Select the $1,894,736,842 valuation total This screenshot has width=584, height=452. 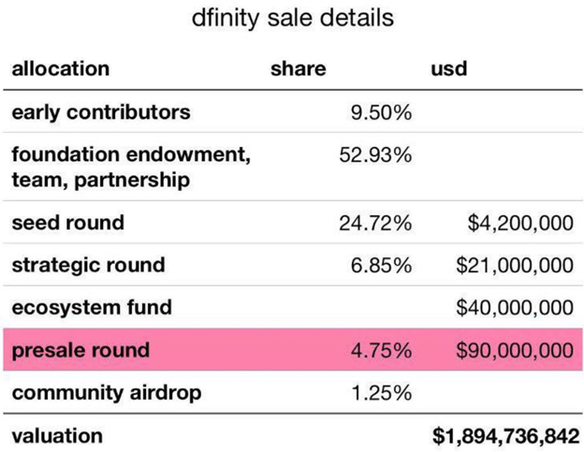point(505,436)
